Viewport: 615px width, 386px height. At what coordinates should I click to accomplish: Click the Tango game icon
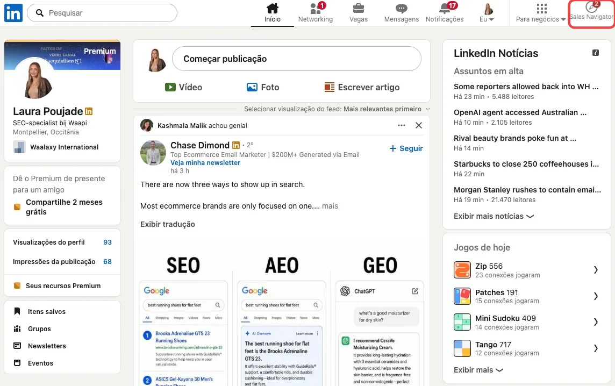pos(462,348)
